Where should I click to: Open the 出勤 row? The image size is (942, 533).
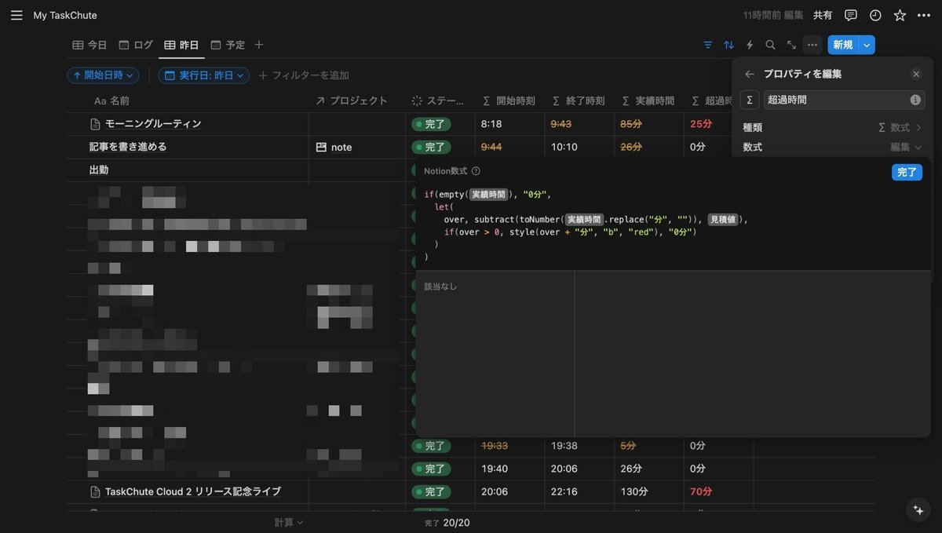pos(99,170)
